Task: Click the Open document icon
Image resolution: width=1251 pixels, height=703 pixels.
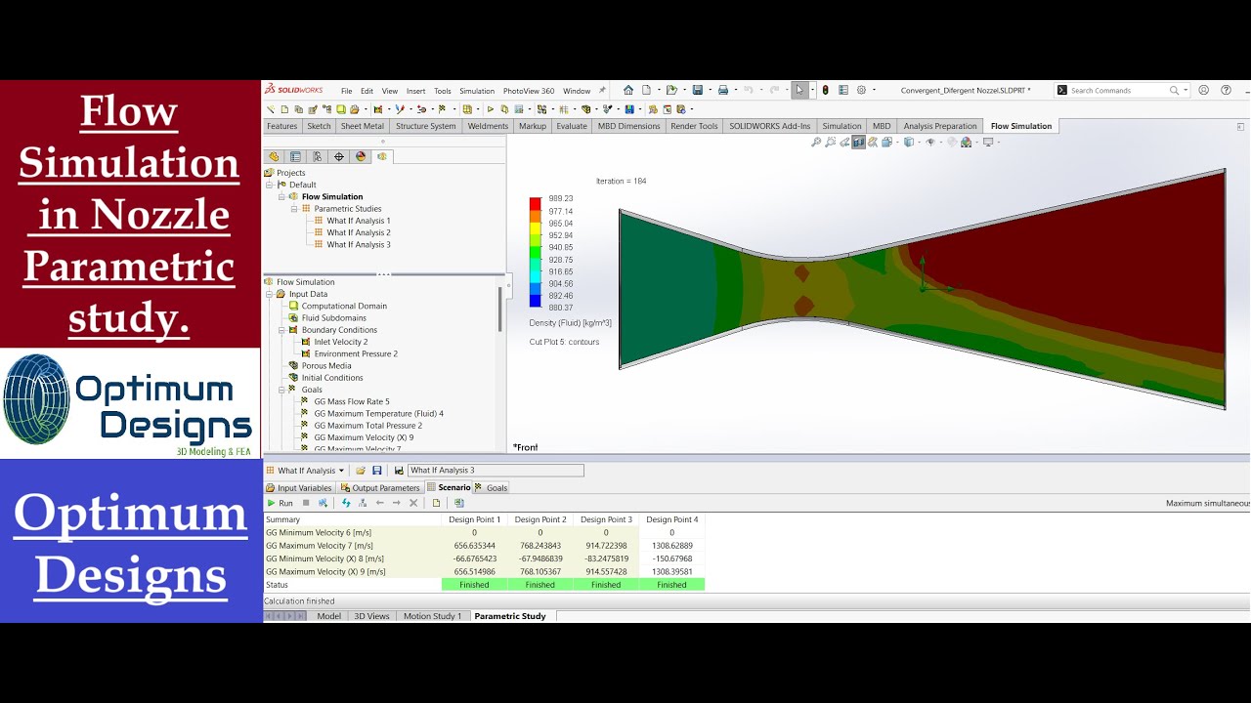Action: [x=672, y=90]
